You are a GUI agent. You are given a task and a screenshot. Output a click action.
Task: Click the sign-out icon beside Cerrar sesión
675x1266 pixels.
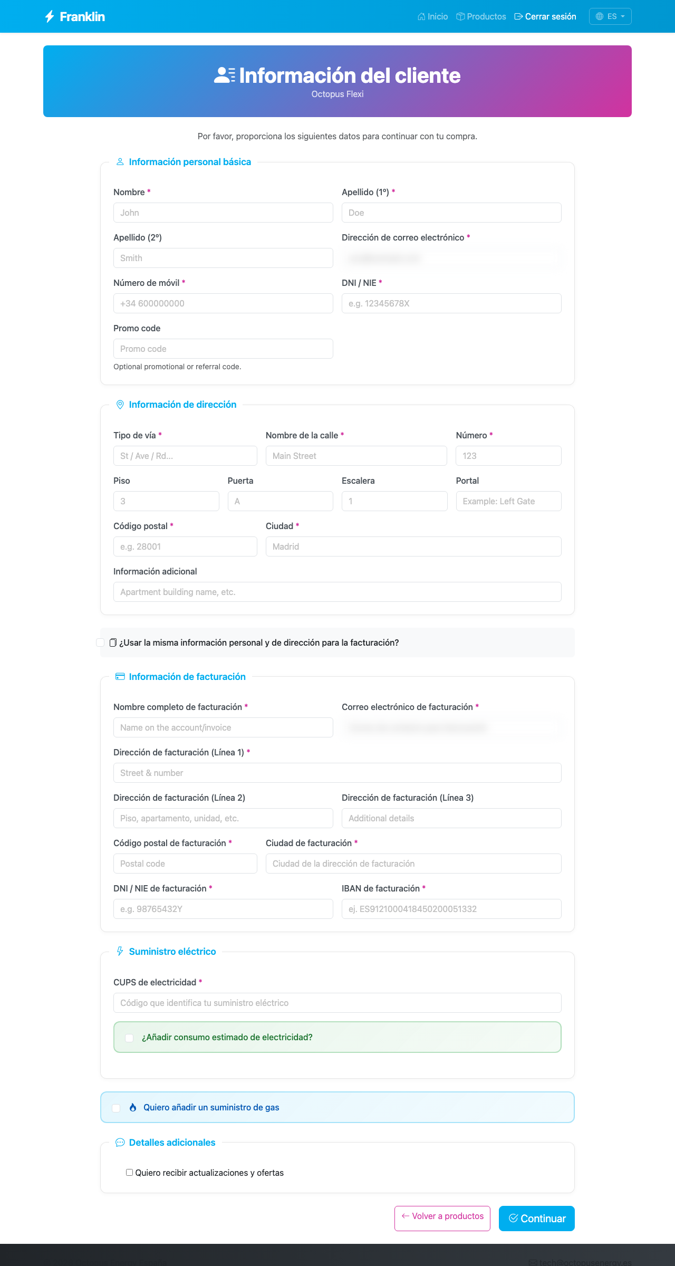tap(518, 16)
